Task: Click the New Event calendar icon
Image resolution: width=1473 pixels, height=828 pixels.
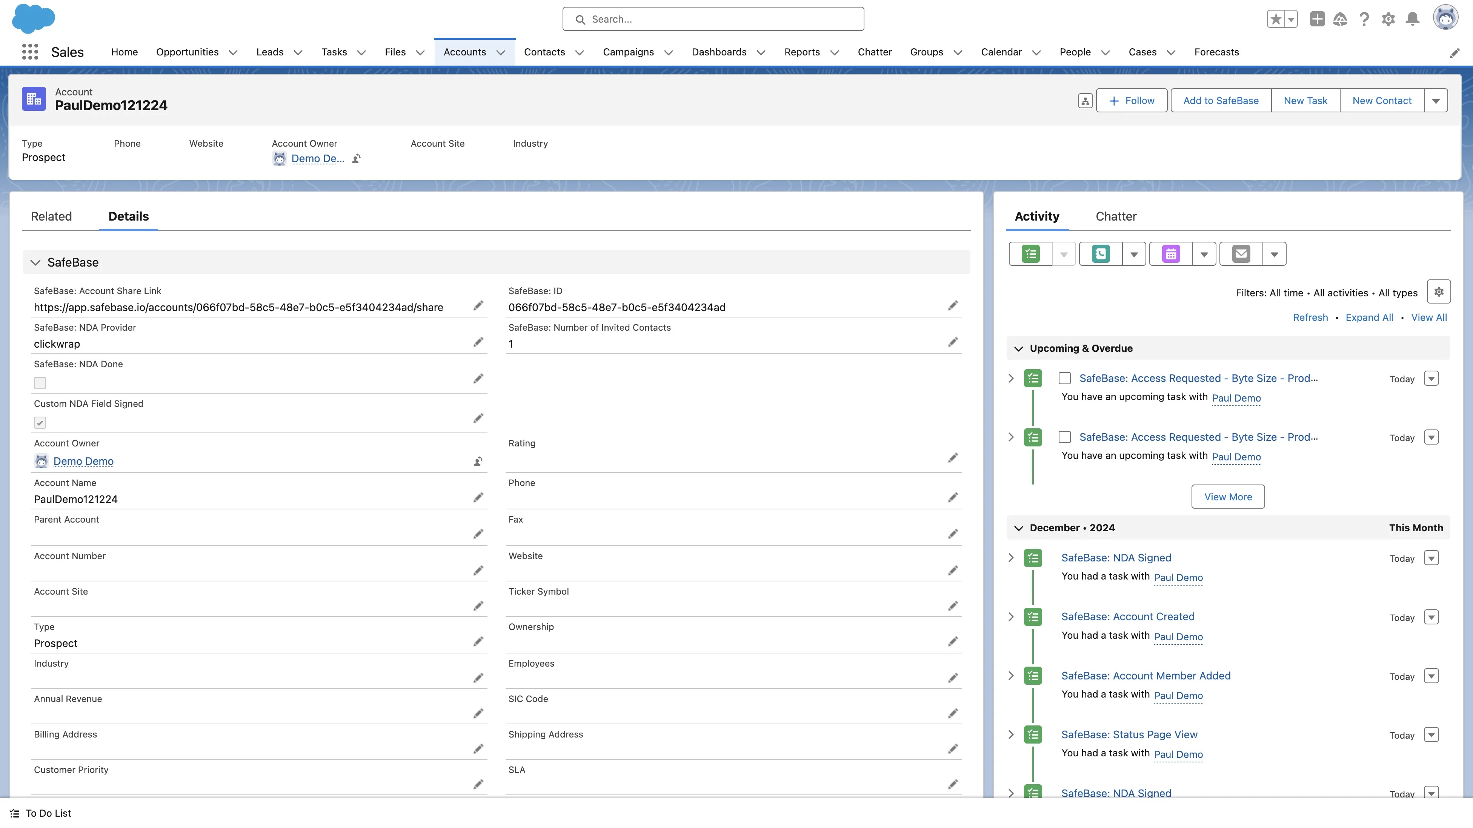Action: click(1170, 254)
